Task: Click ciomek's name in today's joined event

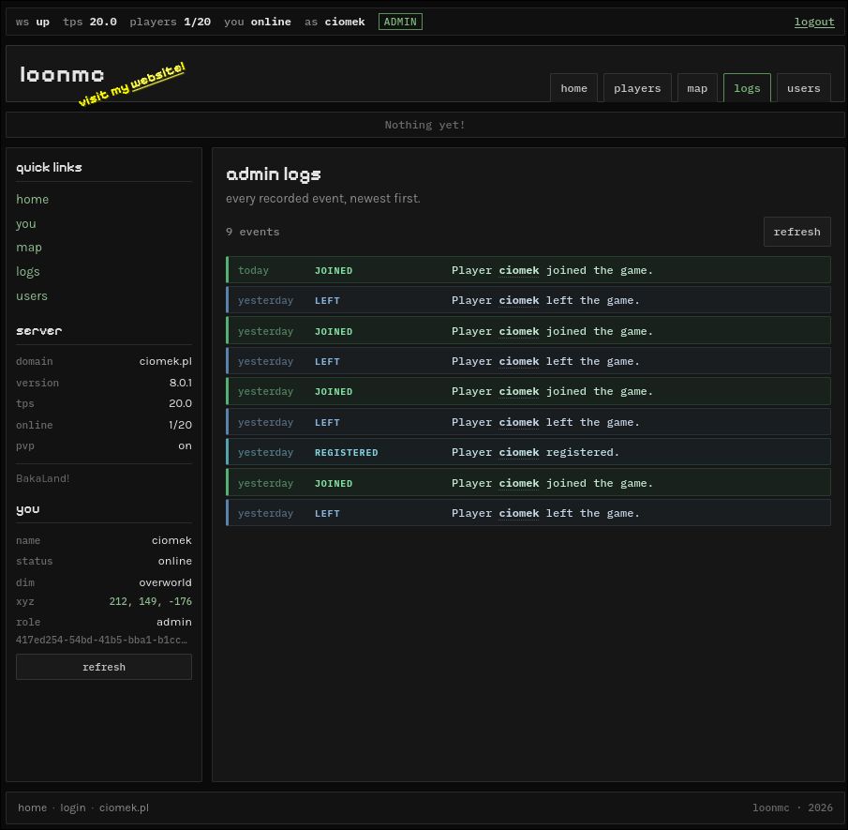Action: pyautogui.click(x=519, y=270)
